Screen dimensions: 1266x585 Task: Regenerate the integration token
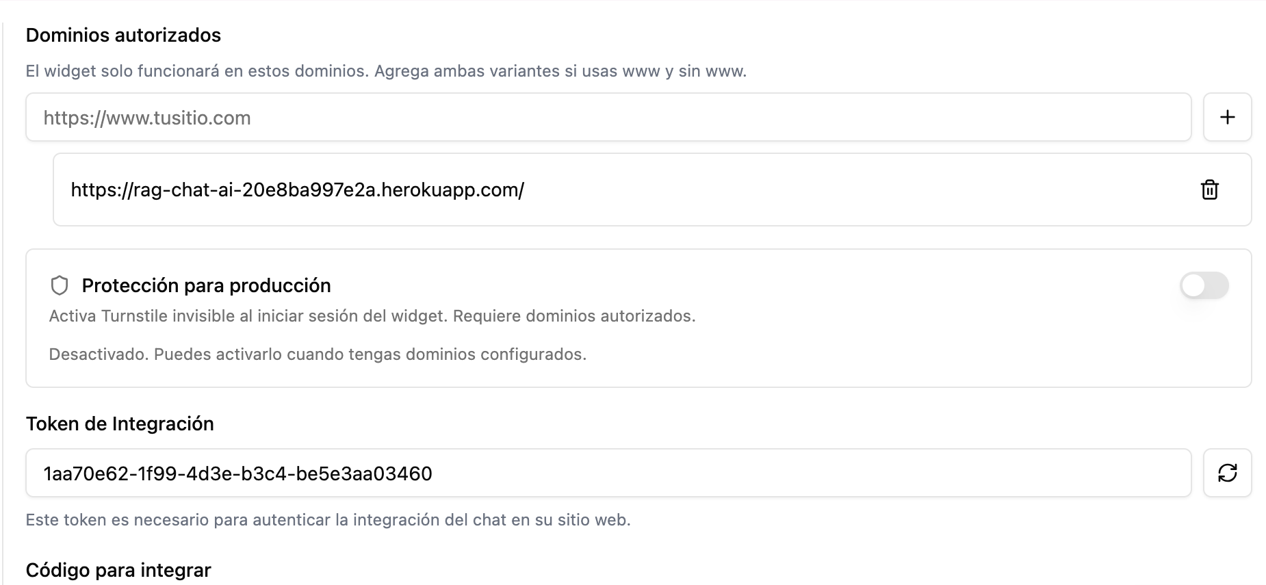click(1228, 473)
